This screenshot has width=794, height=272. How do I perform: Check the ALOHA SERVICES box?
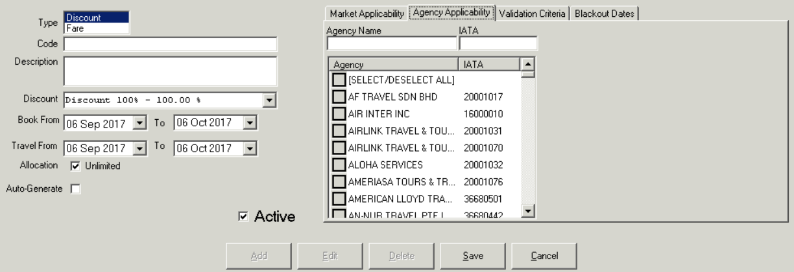339,164
